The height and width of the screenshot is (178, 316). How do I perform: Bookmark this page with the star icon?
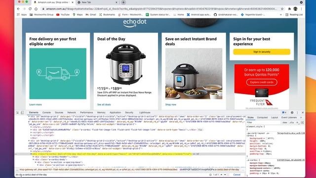[x=282, y=9]
